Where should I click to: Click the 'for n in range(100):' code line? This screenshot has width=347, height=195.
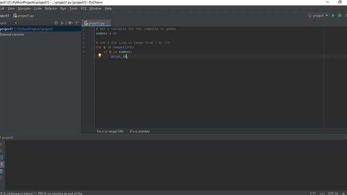pyautogui.click(x=115, y=47)
